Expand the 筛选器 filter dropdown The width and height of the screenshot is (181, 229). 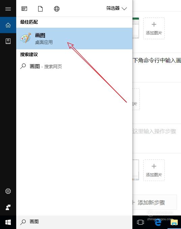click(117, 8)
